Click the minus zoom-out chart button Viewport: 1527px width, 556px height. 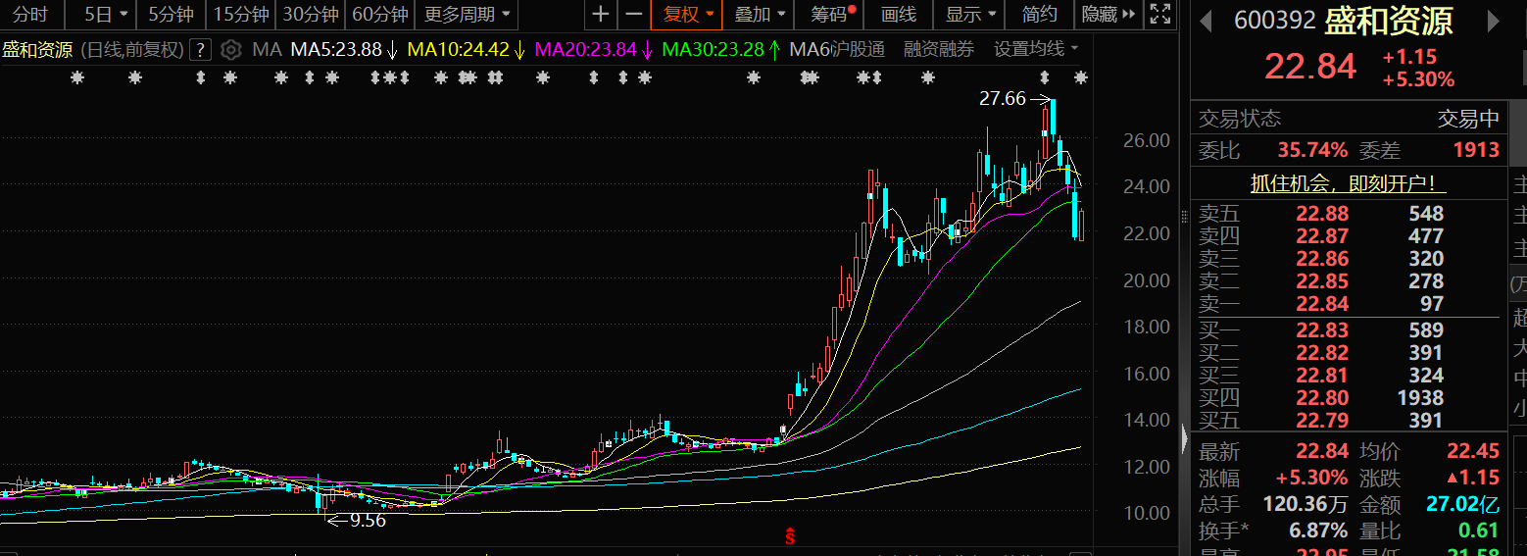634,15
